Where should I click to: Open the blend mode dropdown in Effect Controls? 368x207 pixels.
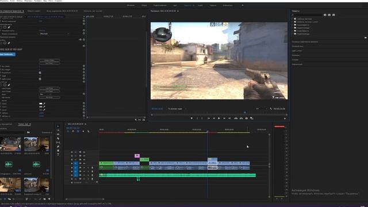coord(54,34)
